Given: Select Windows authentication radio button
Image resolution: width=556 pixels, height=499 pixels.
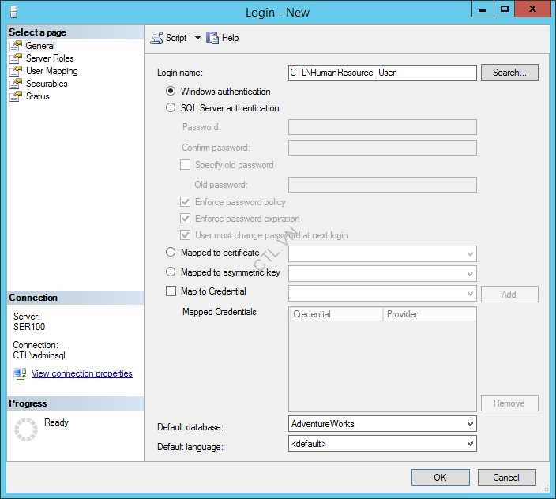Looking at the screenshot, I should pos(171,91).
